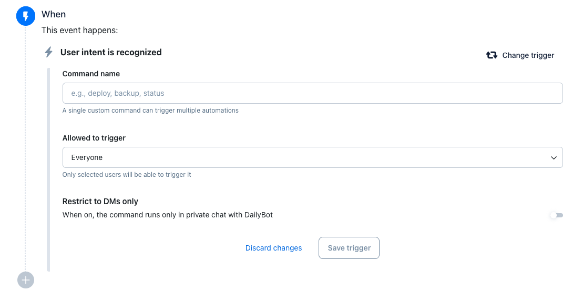Click the blue lightning bolt When icon
The height and width of the screenshot is (300, 583).
pyautogui.click(x=25, y=17)
